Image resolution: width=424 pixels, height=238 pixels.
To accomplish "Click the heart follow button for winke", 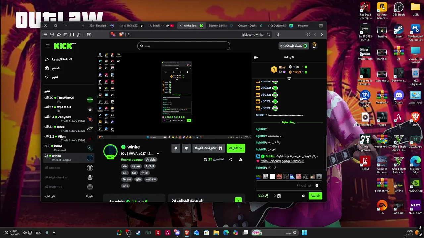I will 186,148.
